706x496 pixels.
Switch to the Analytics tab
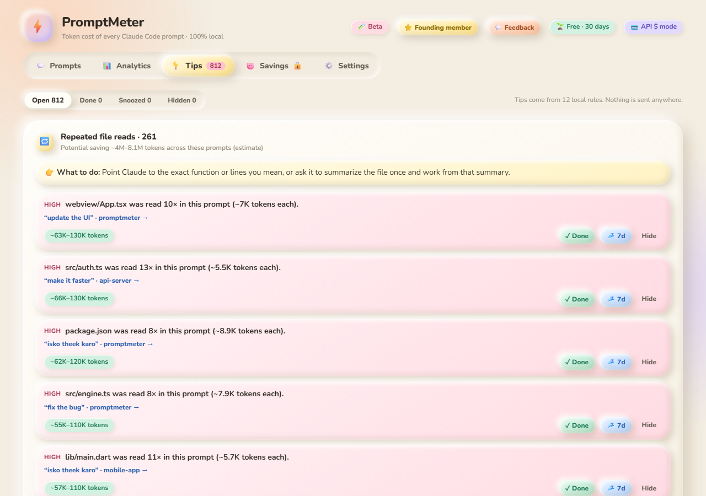click(x=127, y=66)
